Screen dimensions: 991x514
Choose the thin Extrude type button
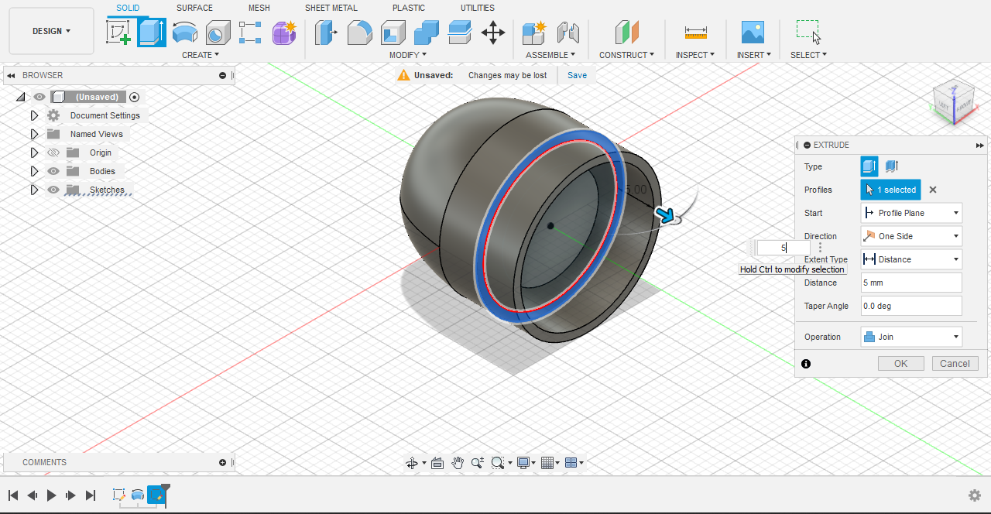click(x=891, y=166)
